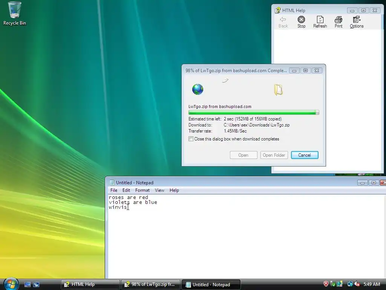Click the Open button in download dialog
This screenshot has width=386, height=290.
click(244, 155)
